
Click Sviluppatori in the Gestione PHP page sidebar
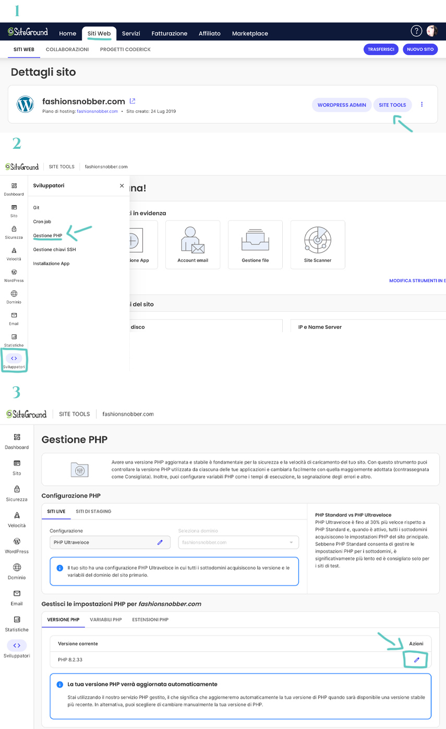pos(17,649)
